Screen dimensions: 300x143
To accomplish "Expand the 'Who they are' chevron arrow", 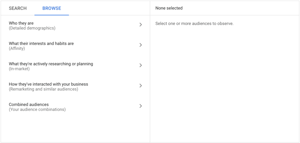I will [141, 25].
